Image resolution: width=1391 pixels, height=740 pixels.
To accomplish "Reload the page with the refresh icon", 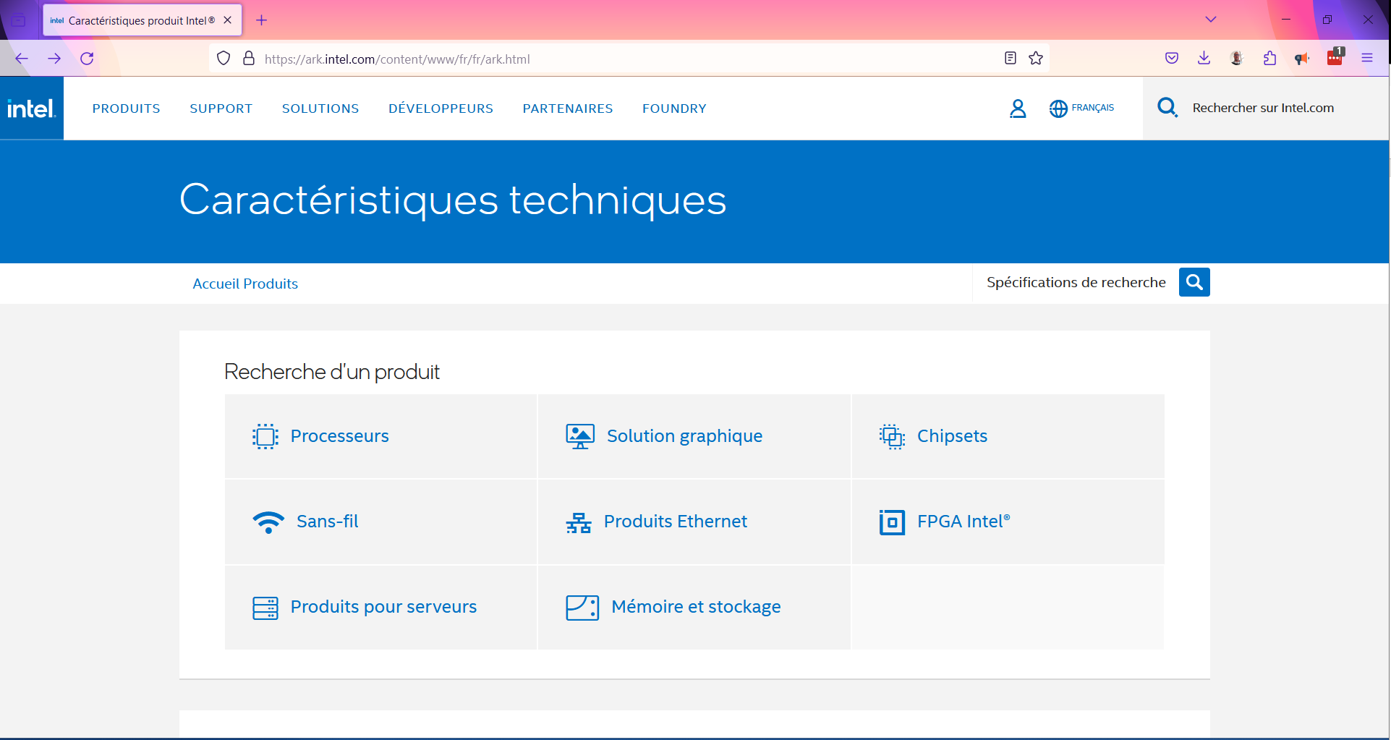I will pyautogui.click(x=87, y=59).
